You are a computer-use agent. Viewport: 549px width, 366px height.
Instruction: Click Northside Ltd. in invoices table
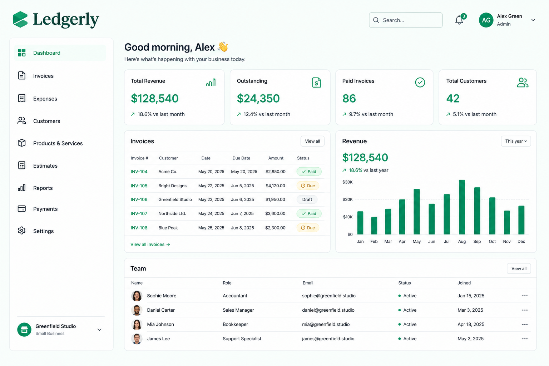click(x=172, y=213)
